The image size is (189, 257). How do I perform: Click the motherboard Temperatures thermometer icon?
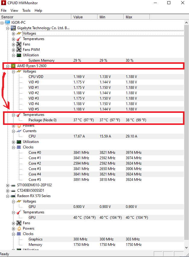pyautogui.click(x=19, y=39)
